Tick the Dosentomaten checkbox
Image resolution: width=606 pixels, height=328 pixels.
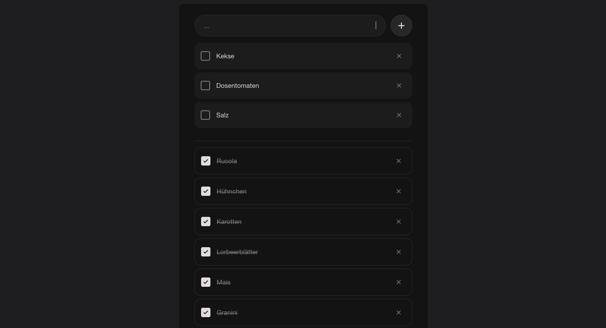tap(205, 85)
